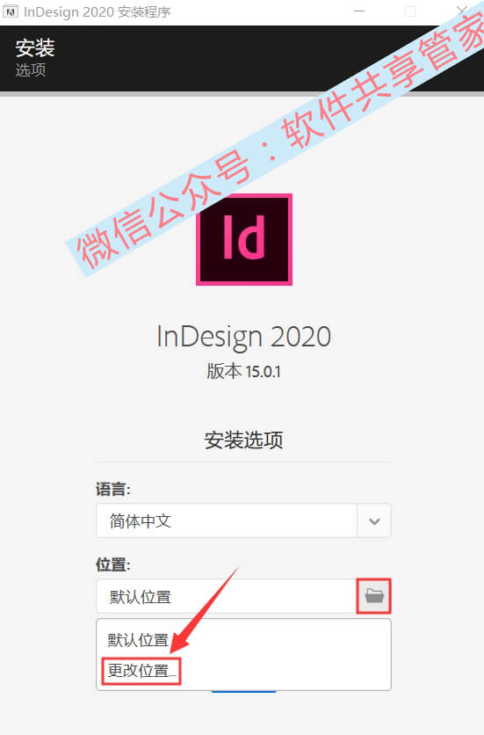
Task: Click the pink Id InDesign logo
Action: pyautogui.click(x=244, y=239)
